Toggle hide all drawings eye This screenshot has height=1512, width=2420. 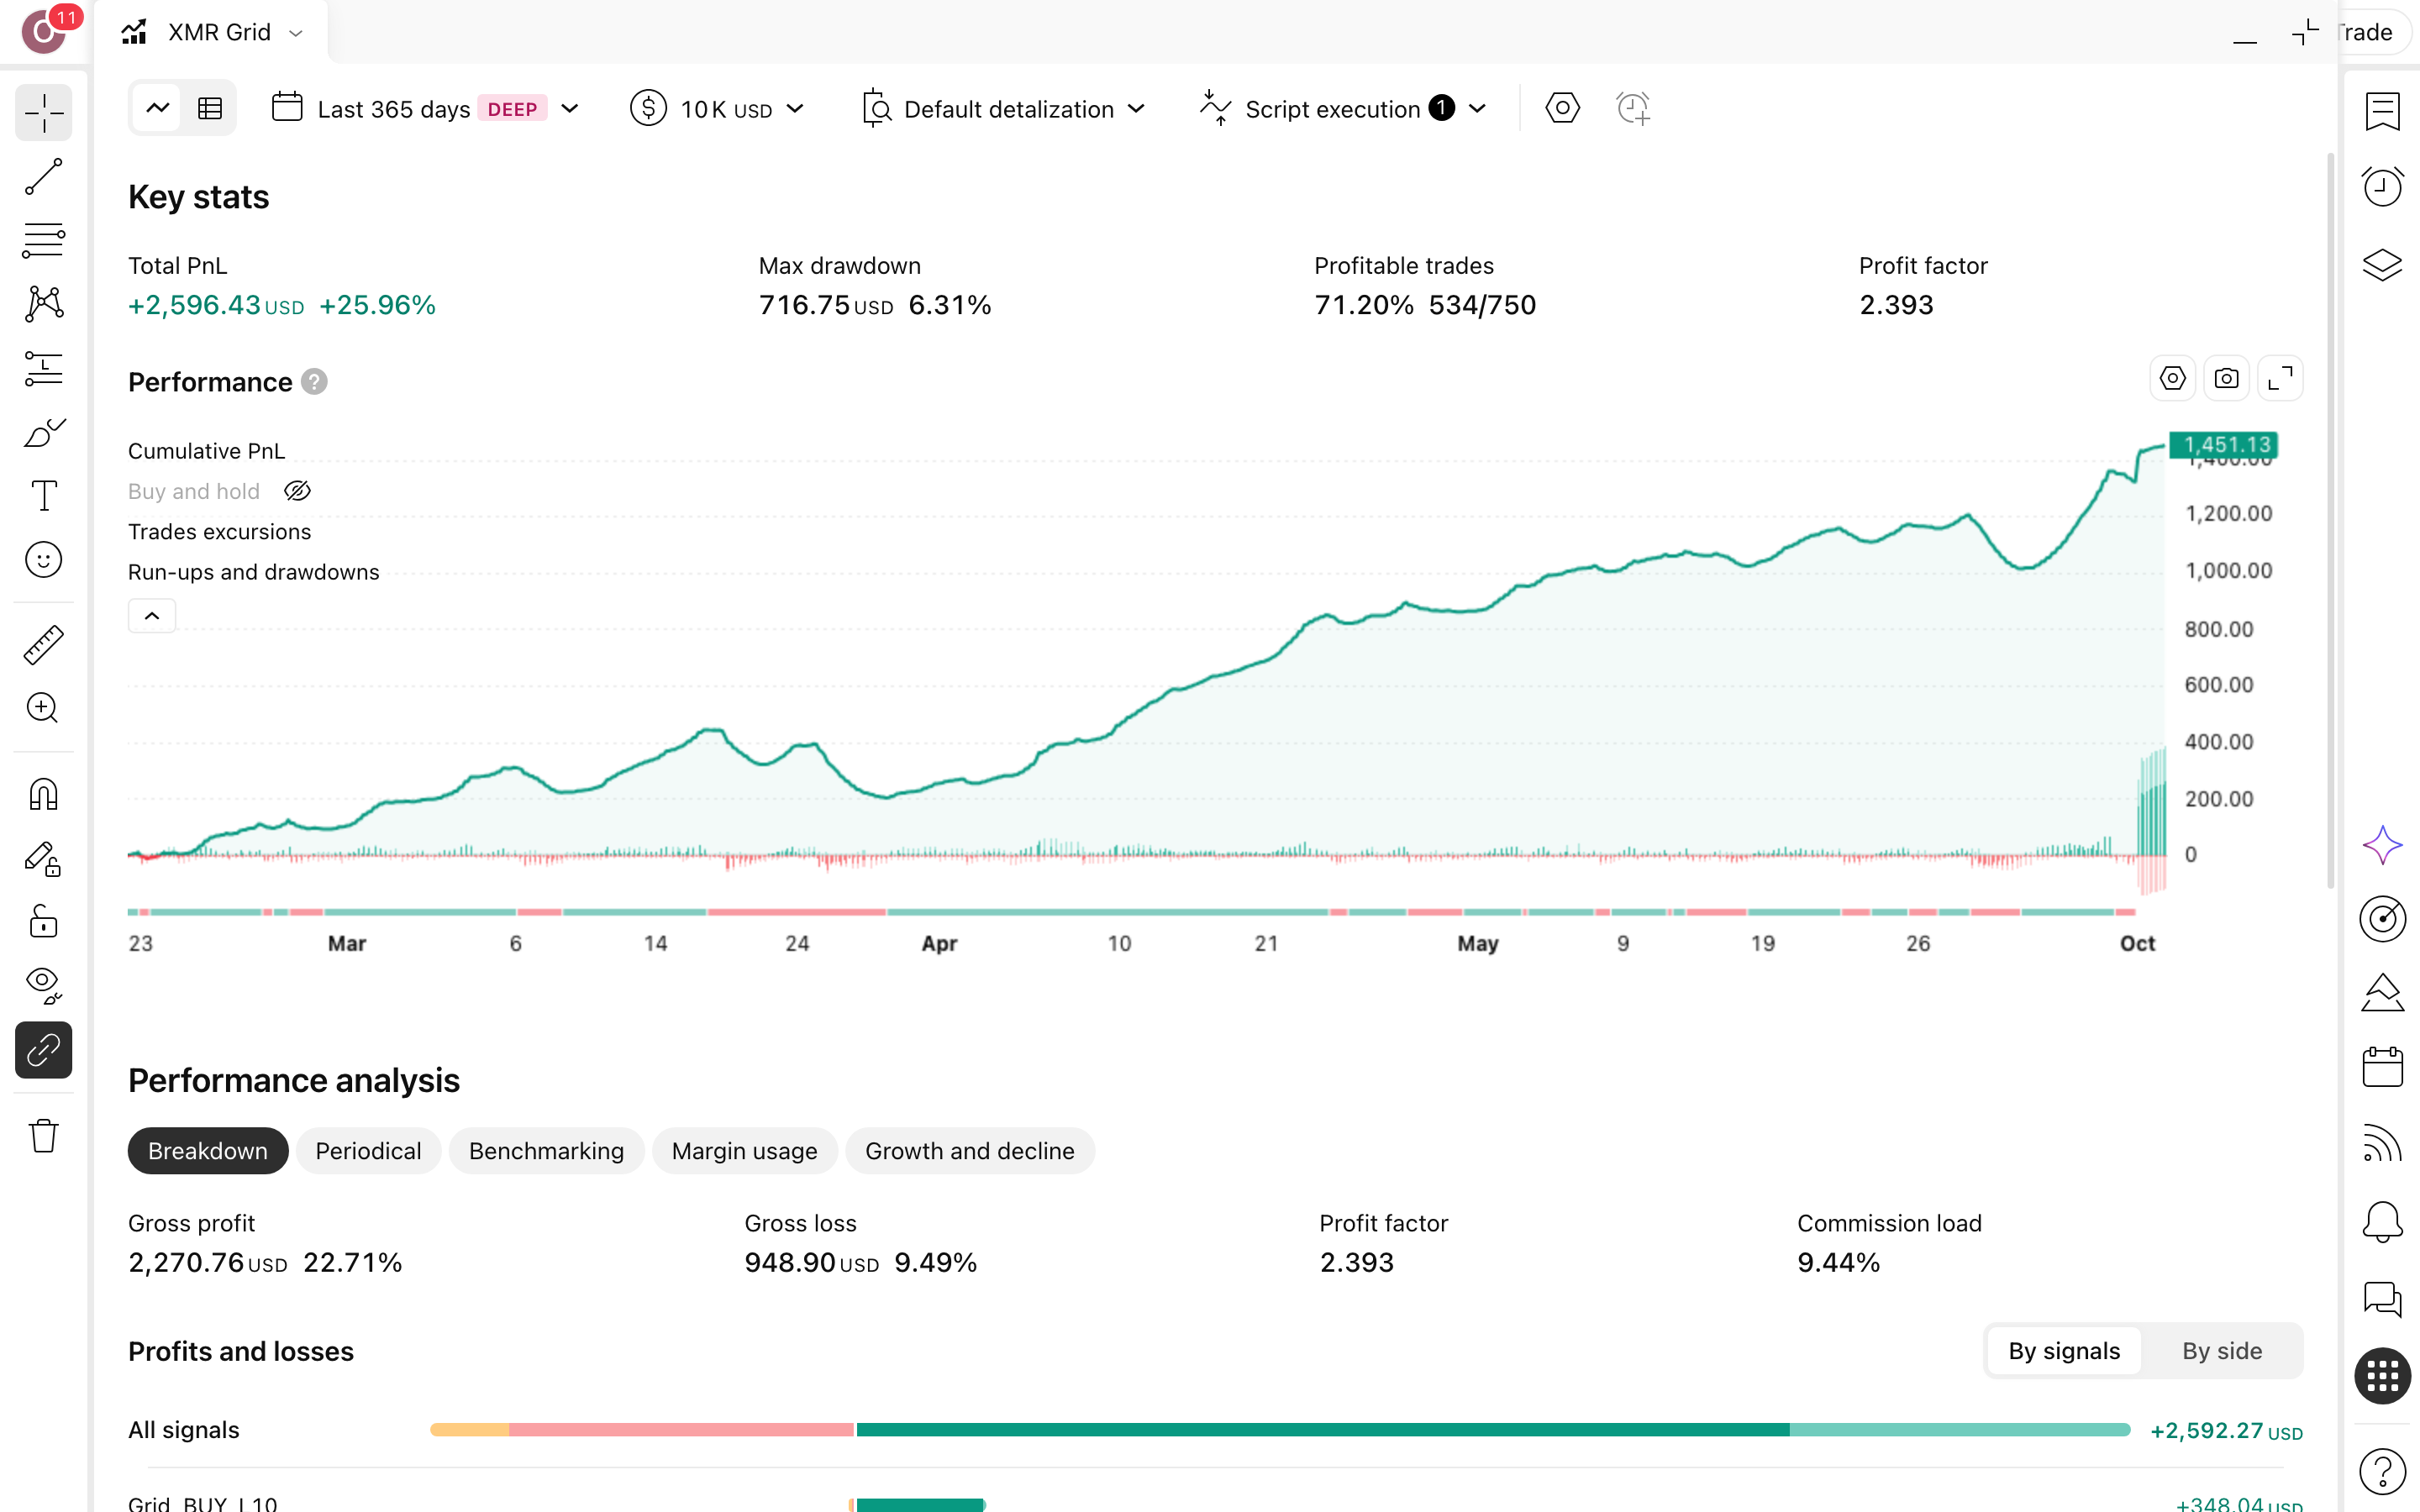click(43, 985)
